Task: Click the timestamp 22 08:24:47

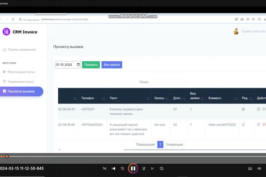Action: tap(66, 109)
